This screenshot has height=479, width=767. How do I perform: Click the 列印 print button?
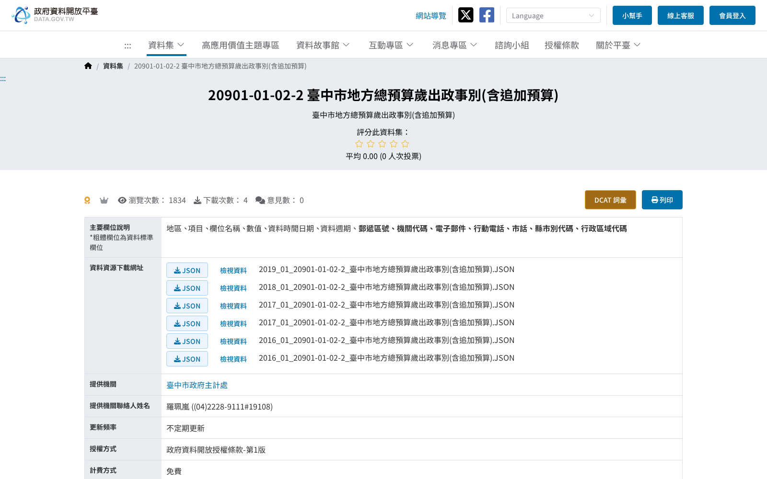point(662,200)
